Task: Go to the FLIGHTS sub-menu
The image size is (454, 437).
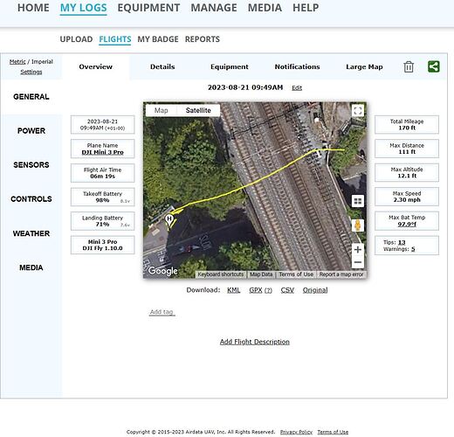Action: [x=115, y=39]
